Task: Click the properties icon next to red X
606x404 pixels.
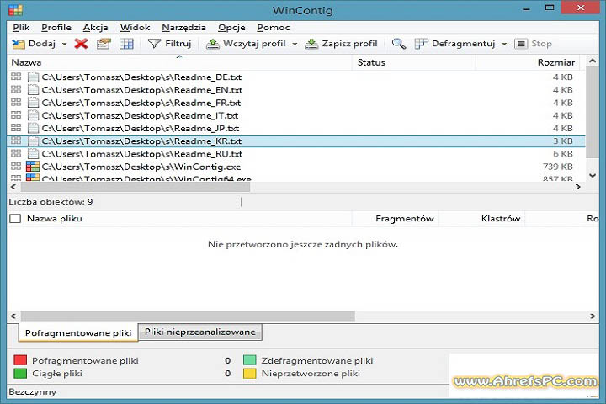Action: (104, 44)
